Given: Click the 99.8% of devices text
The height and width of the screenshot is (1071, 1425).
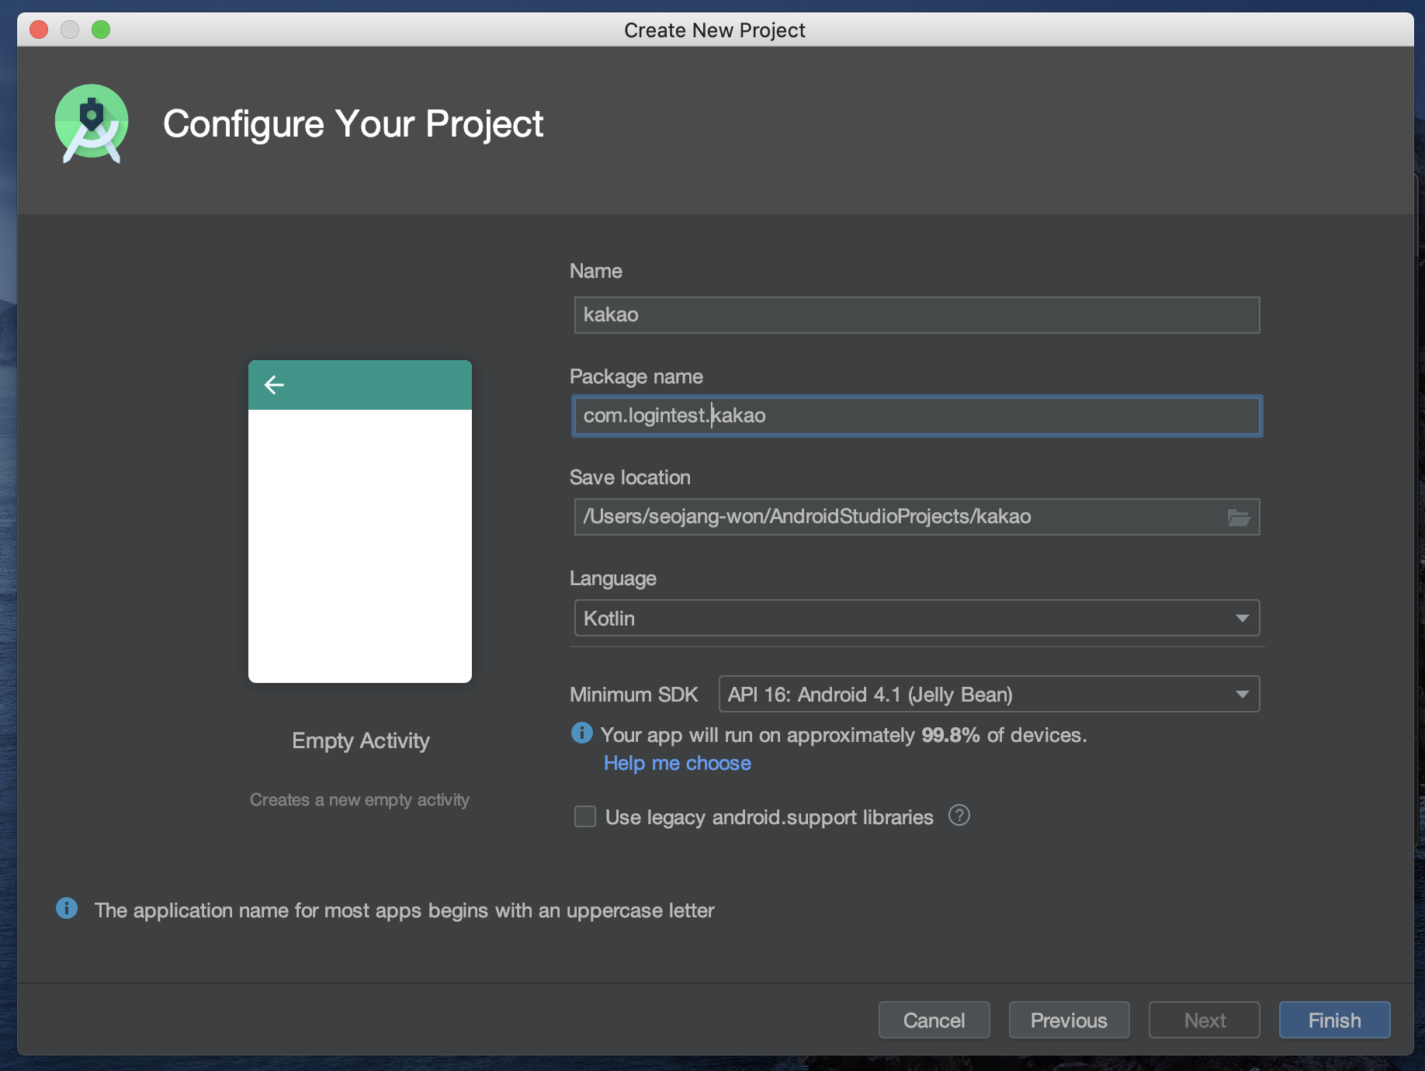Looking at the screenshot, I should pos(1004,735).
